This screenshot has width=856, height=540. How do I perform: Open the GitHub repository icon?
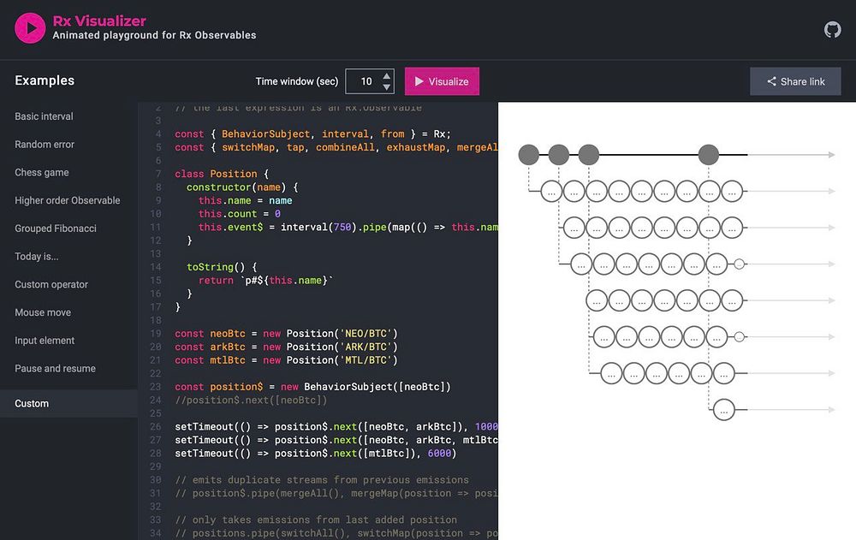pos(833,29)
